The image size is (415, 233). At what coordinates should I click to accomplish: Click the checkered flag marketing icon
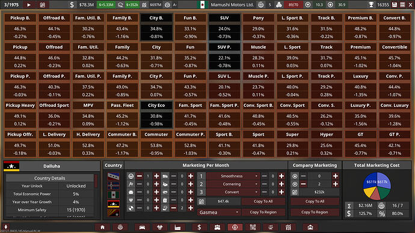pos(131,184)
